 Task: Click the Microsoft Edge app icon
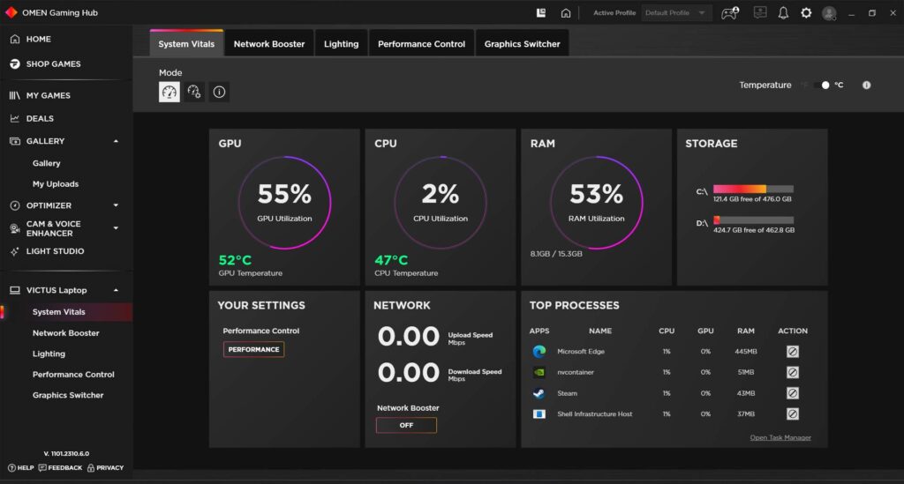(x=539, y=352)
